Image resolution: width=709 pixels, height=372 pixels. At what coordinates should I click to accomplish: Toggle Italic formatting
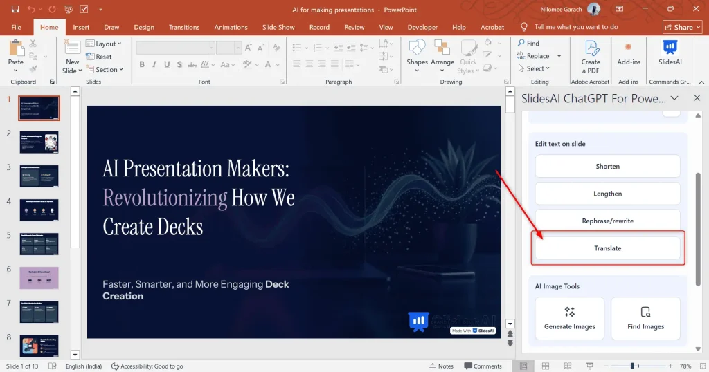pos(154,64)
